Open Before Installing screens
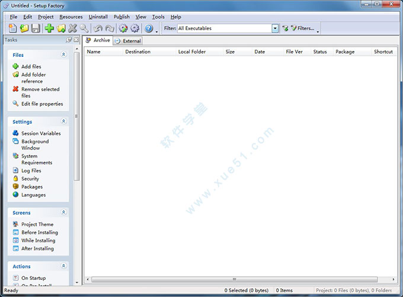 [x=40, y=233]
